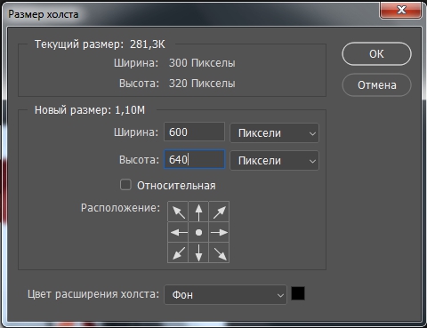
Task: Click current height text 320 Пикселы
Action: [x=202, y=84]
